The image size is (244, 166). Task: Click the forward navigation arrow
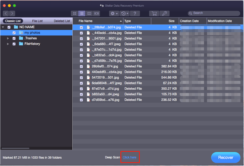(12, 13)
